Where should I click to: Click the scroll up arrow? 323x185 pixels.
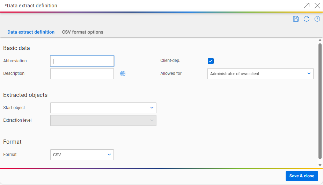[x=320, y=41]
